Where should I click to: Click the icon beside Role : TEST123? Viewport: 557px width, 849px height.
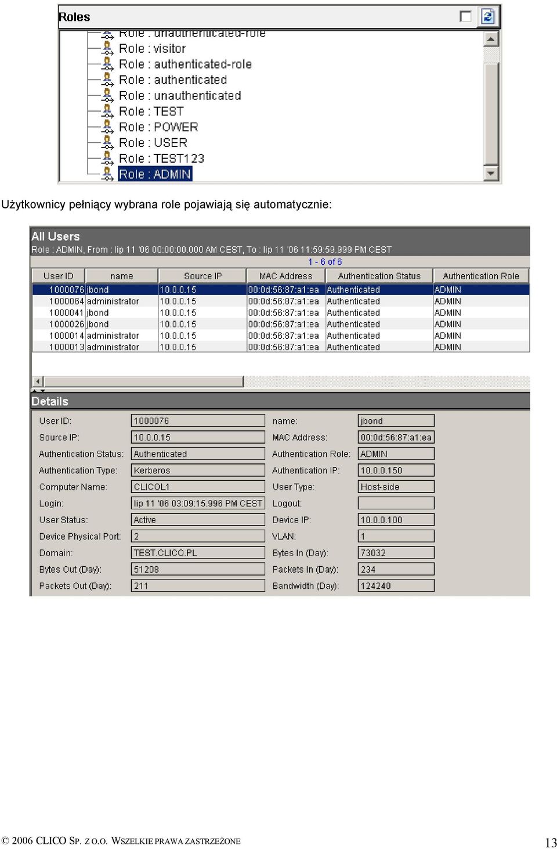point(107,158)
